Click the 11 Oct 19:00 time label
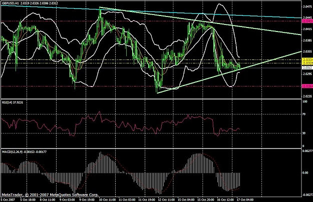Screen dimensions: 313x202 pyautogui.click(x=147, y=200)
